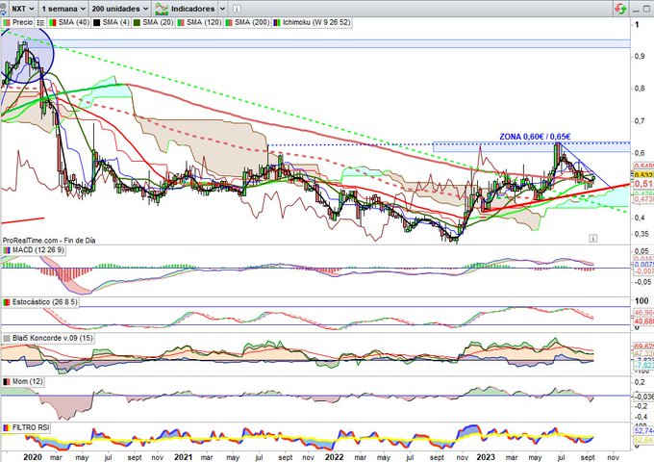
Task: Open the Blai5 Koncorde v.09 (15) label
Action: point(48,338)
